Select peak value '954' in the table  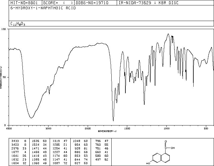[x=78, y=145]
